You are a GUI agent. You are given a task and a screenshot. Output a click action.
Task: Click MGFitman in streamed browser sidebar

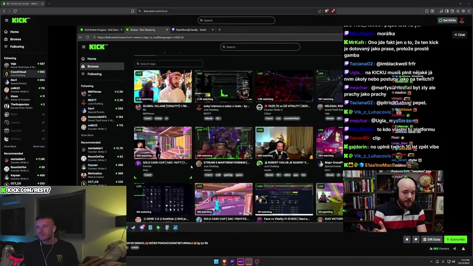tap(102, 93)
